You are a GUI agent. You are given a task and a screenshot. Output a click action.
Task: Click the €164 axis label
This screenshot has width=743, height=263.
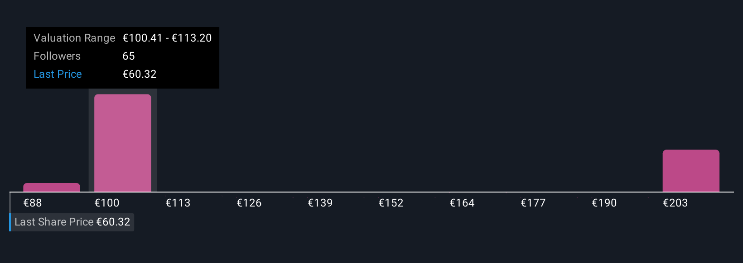coord(462,203)
